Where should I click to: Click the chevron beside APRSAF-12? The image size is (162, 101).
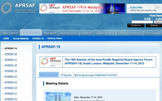tap(3, 88)
